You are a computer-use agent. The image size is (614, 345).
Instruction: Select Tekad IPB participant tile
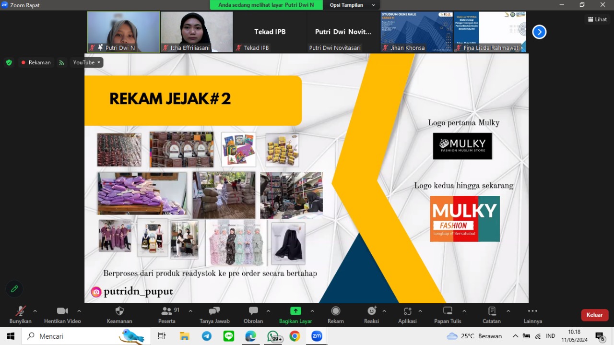pos(270,32)
